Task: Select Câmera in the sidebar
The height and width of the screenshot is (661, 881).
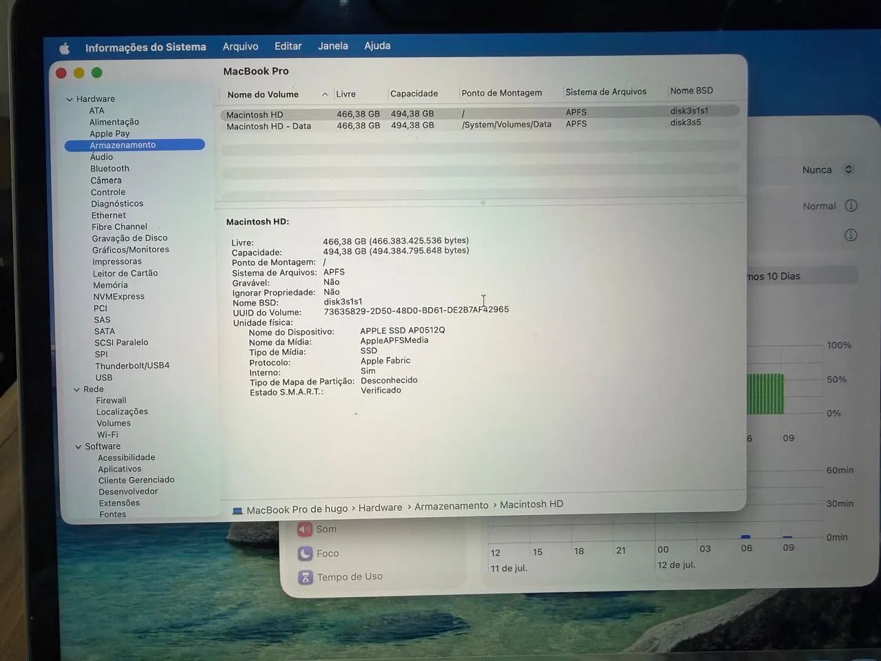Action: (106, 180)
